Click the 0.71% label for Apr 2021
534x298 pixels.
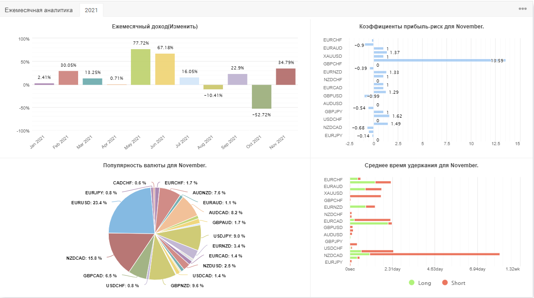coord(117,78)
